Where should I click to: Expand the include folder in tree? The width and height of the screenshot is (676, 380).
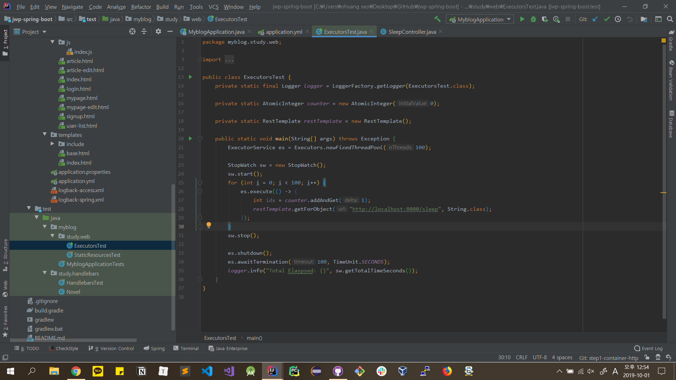click(x=52, y=144)
